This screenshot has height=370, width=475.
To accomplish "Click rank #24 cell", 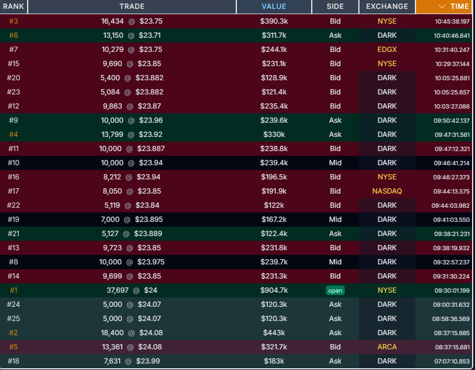I will coord(14,304).
